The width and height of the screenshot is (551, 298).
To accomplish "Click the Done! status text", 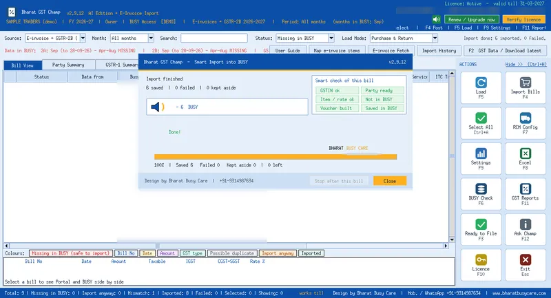I will pos(174,132).
